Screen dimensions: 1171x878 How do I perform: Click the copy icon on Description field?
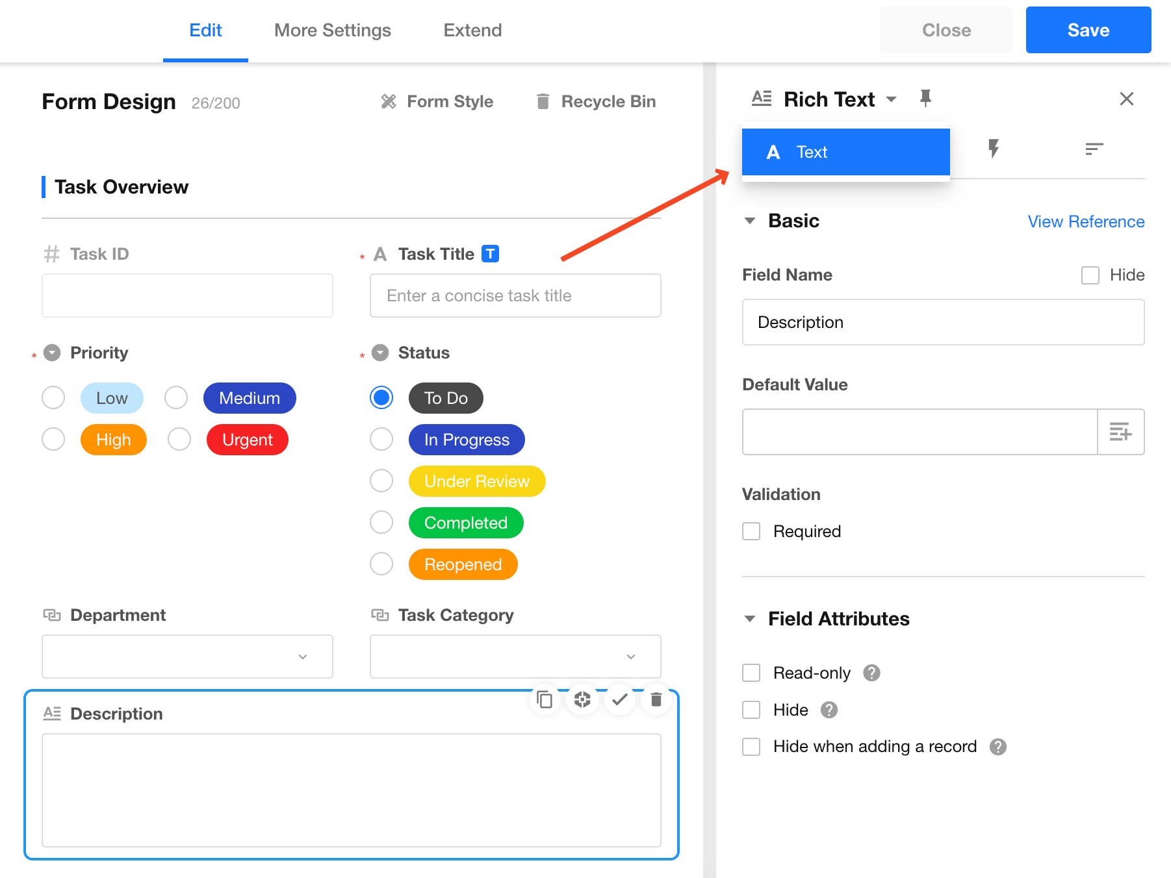click(545, 699)
